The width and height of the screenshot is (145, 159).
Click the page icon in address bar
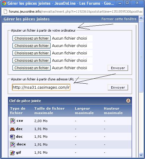(x=5, y=12)
